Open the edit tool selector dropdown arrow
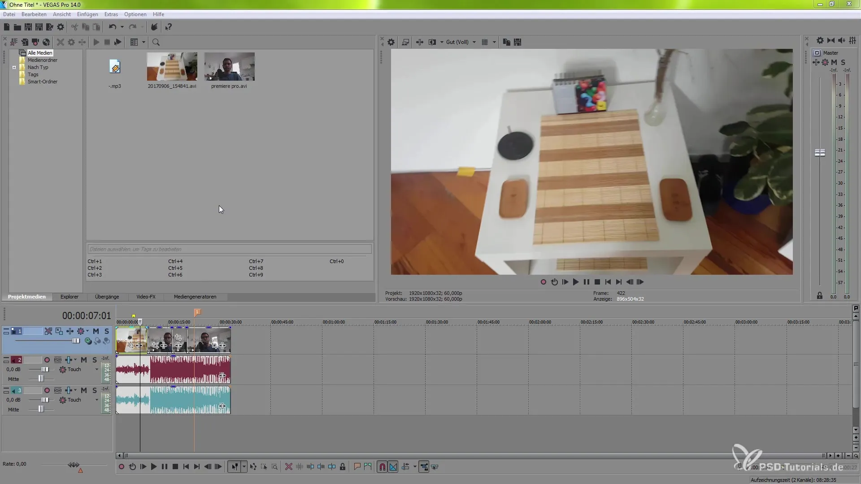861x484 pixels. point(244,467)
